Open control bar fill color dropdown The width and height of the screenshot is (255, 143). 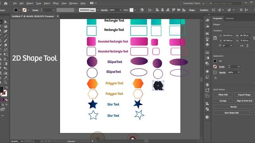20,10
